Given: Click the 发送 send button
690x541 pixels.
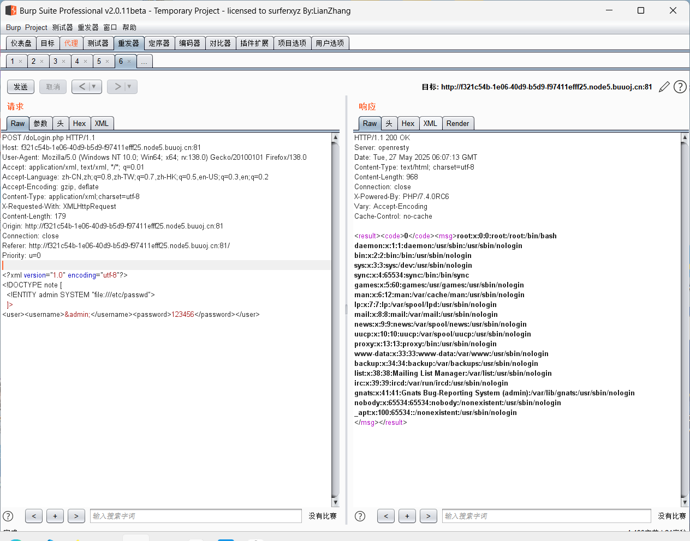Looking at the screenshot, I should [x=21, y=87].
